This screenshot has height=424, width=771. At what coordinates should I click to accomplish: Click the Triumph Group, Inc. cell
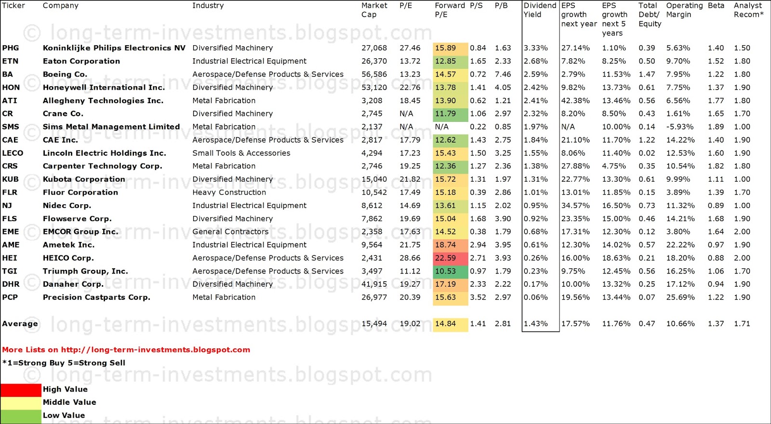[85, 271]
